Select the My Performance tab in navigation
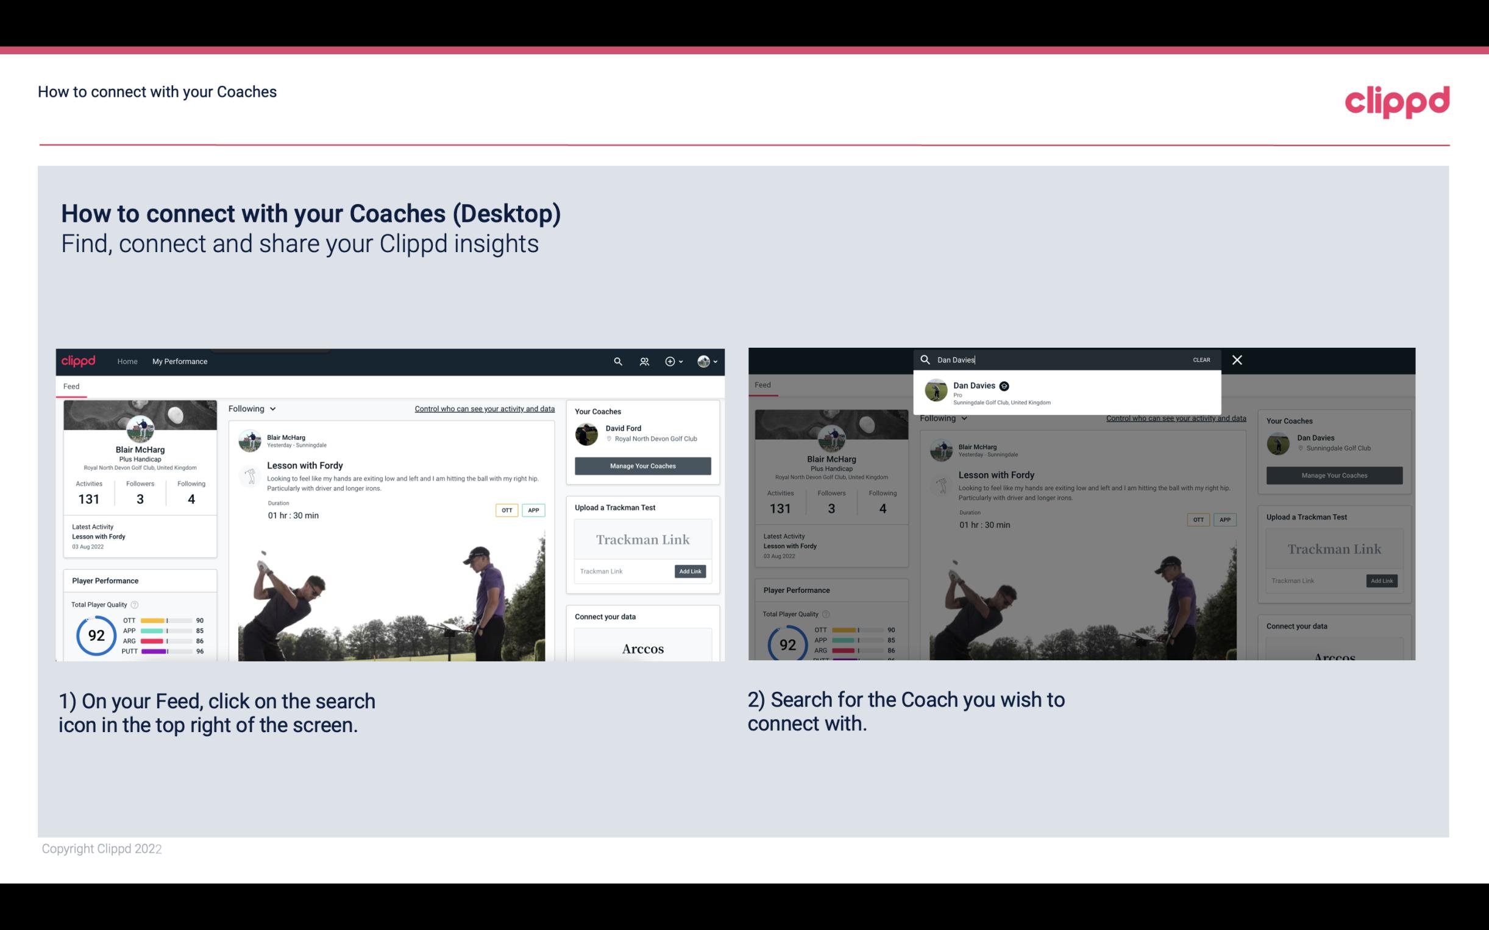Image resolution: width=1489 pixels, height=930 pixels. (x=180, y=361)
